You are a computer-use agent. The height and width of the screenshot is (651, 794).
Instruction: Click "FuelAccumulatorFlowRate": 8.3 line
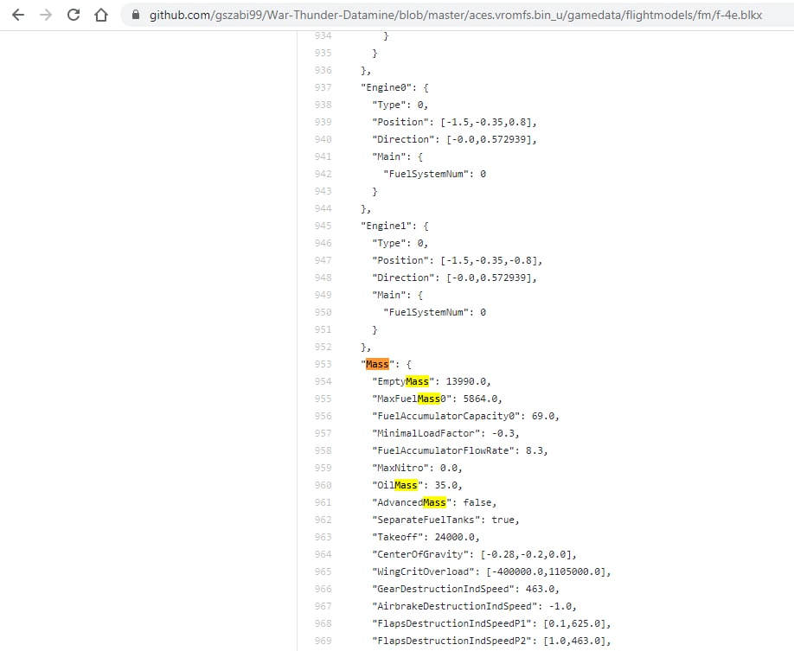point(460,450)
